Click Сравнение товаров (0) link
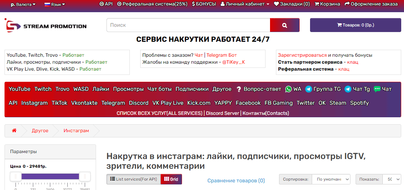The image size is (404, 190). (x=236, y=181)
